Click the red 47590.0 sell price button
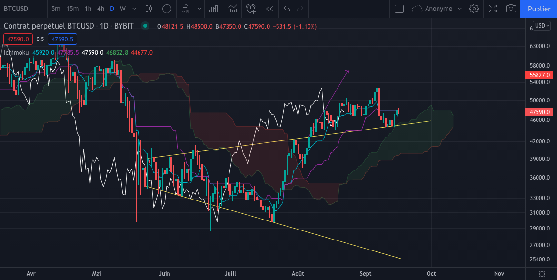 (x=18, y=39)
